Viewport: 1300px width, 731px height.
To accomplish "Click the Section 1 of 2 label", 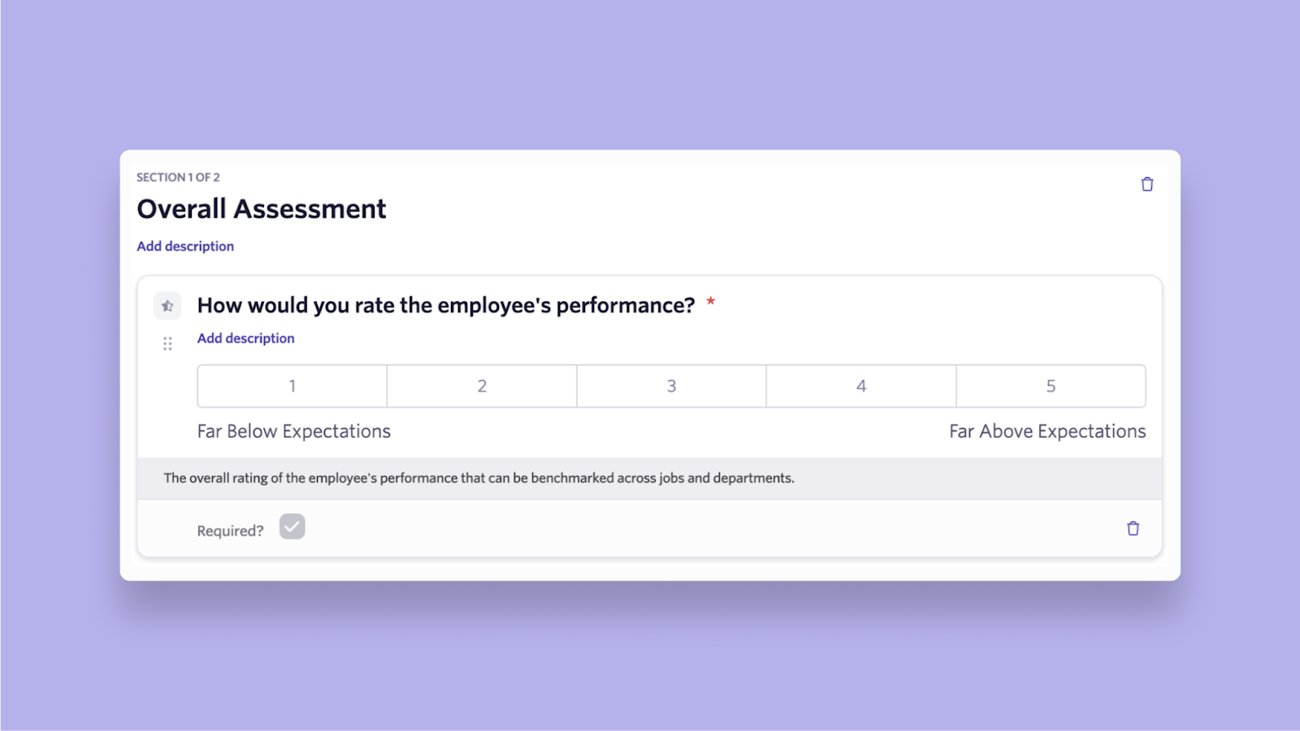I will [178, 177].
